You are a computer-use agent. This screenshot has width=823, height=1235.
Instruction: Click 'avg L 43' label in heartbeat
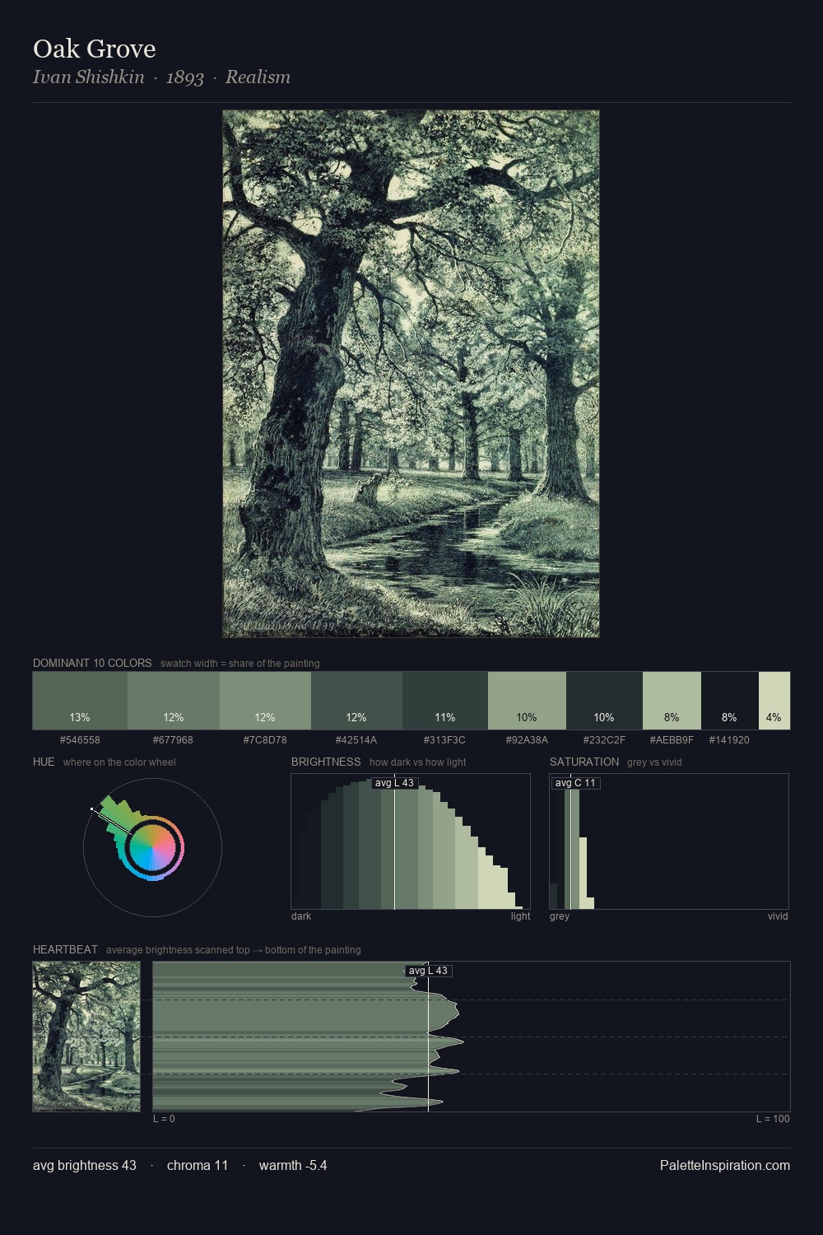[428, 971]
